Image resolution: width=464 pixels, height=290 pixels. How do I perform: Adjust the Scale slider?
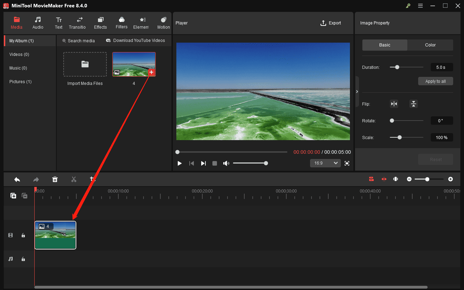coord(399,137)
